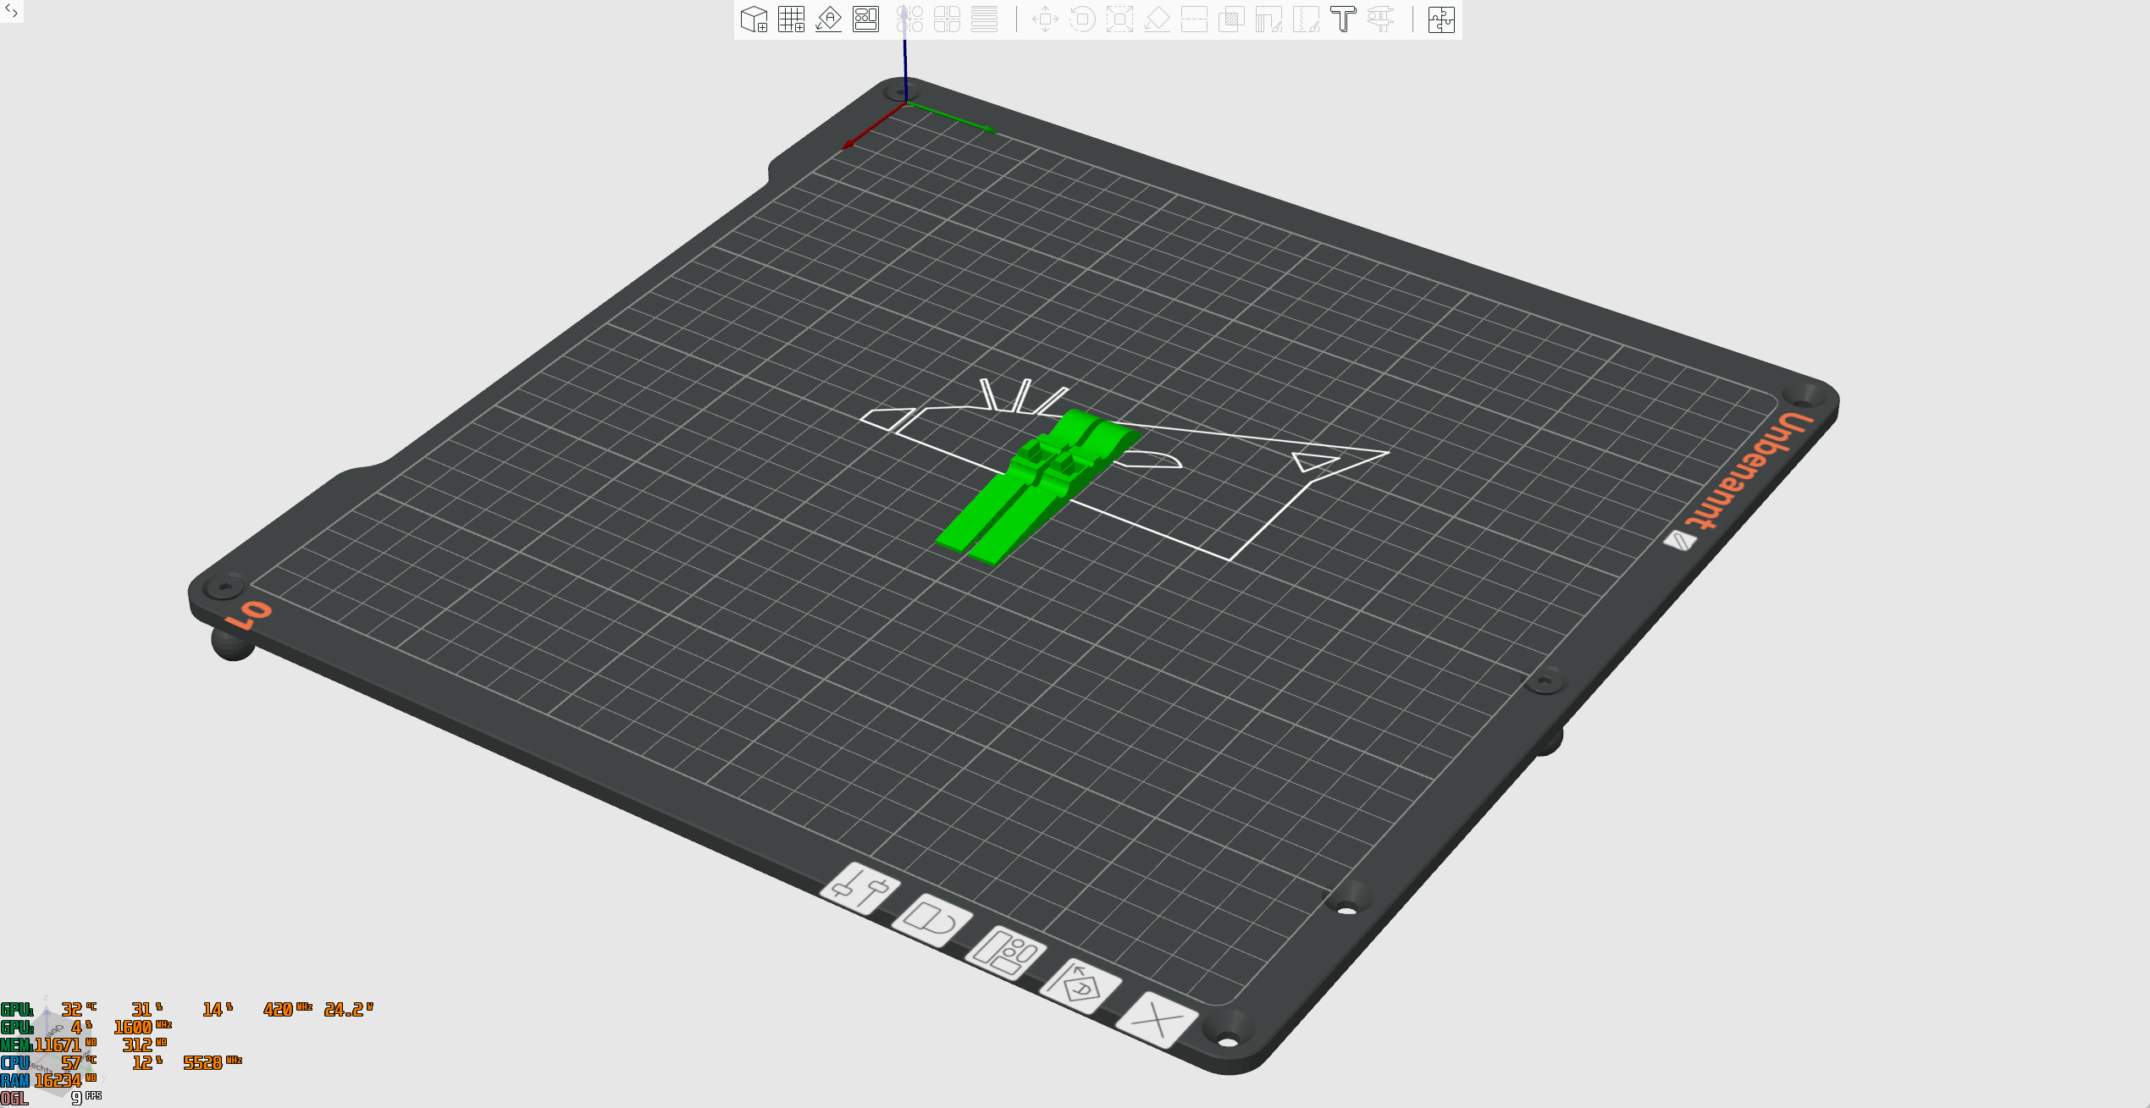Choose the Lay on face tool
Screen dimensions: 2150x1108
pyautogui.click(x=1157, y=19)
